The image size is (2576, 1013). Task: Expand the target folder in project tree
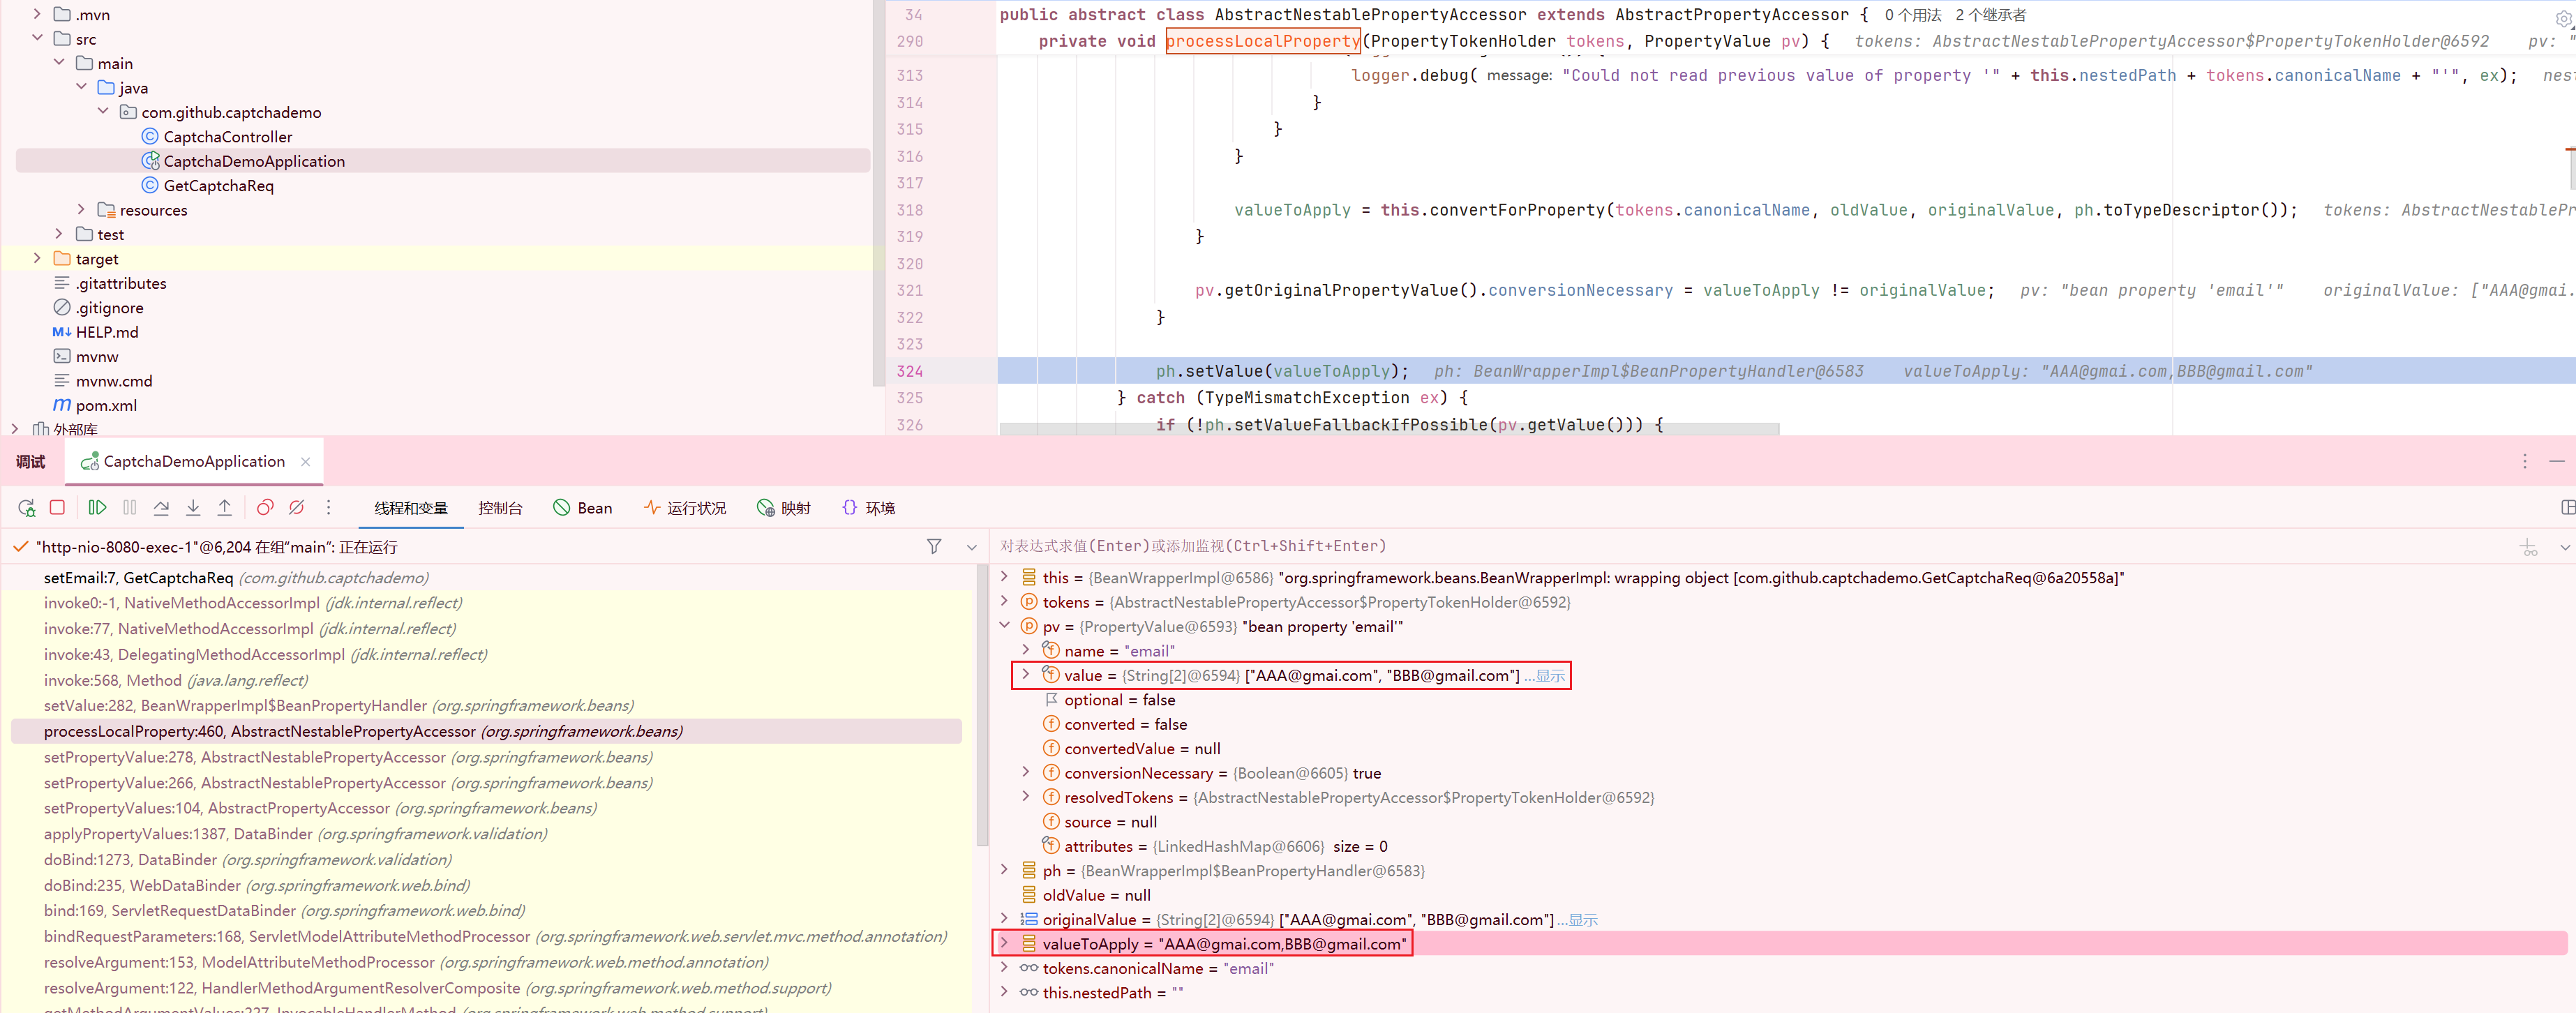(37, 259)
